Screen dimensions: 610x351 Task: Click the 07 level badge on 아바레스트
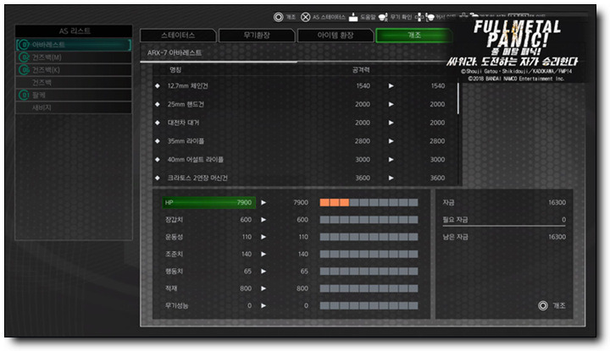pyautogui.click(x=24, y=45)
